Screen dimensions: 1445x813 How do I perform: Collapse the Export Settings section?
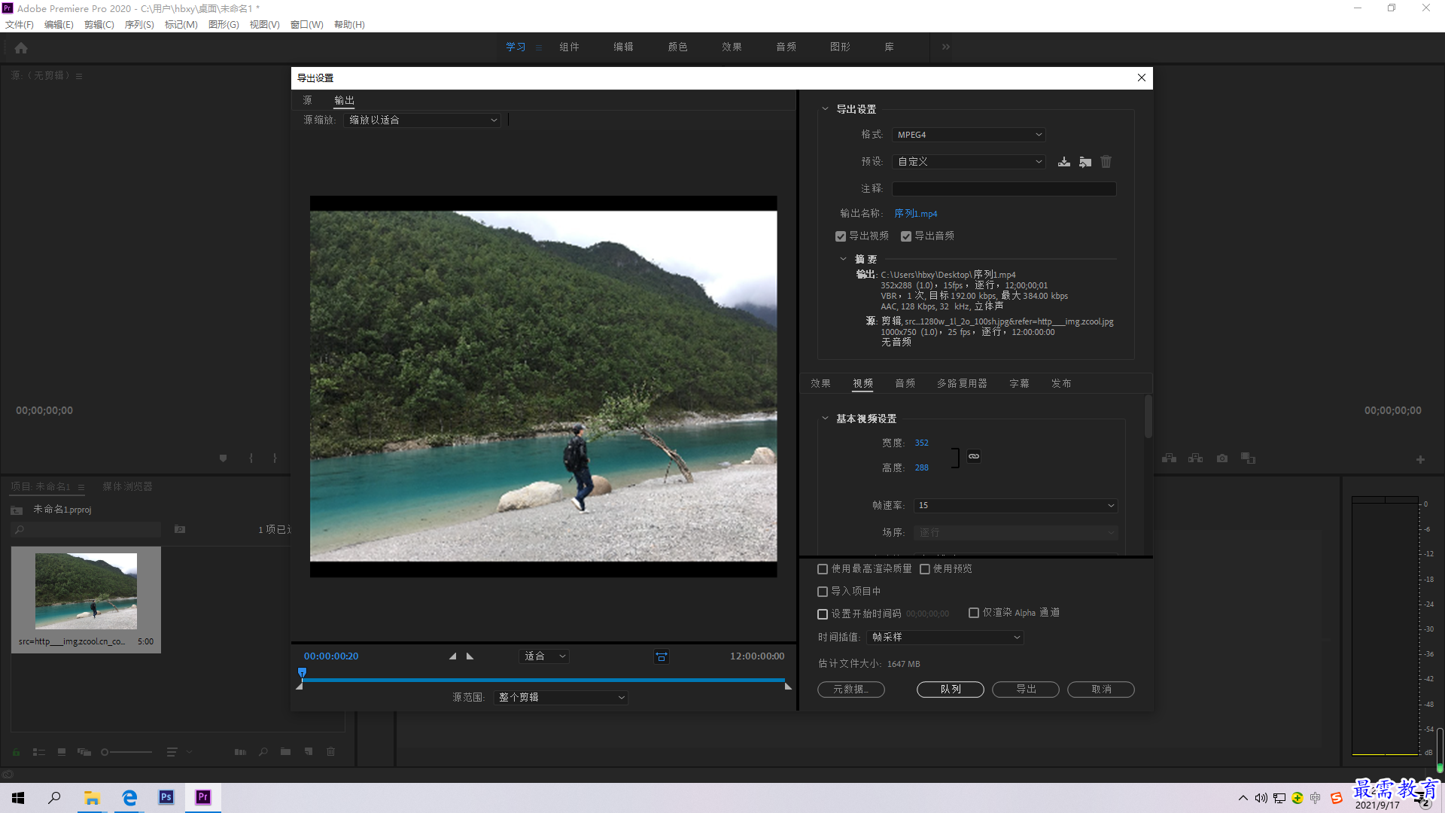click(825, 109)
